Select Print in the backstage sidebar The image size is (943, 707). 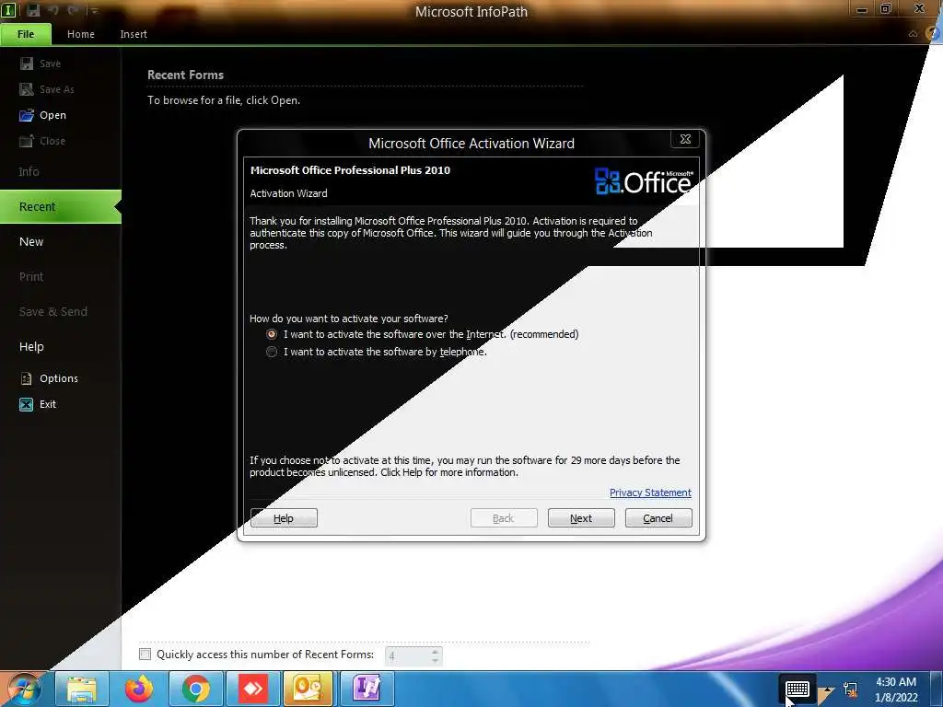click(31, 276)
